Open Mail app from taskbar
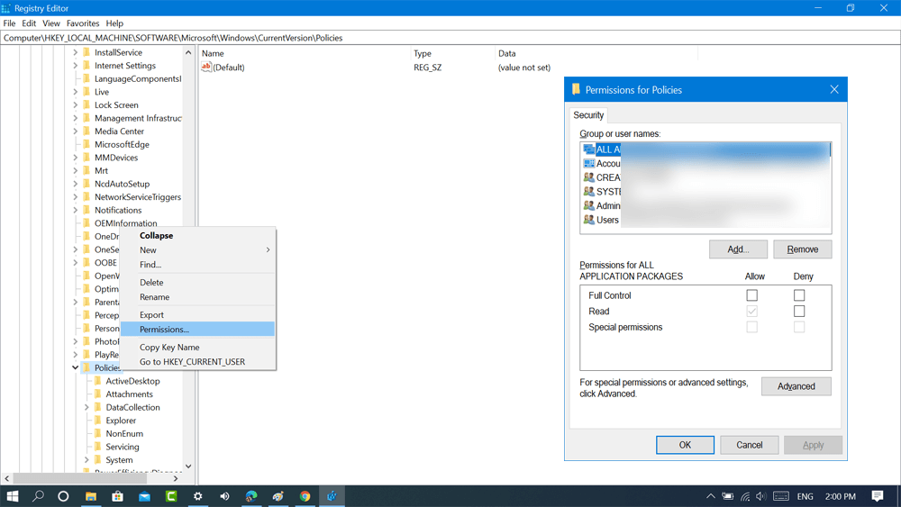The width and height of the screenshot is (901, 507). tap(144, 496)
